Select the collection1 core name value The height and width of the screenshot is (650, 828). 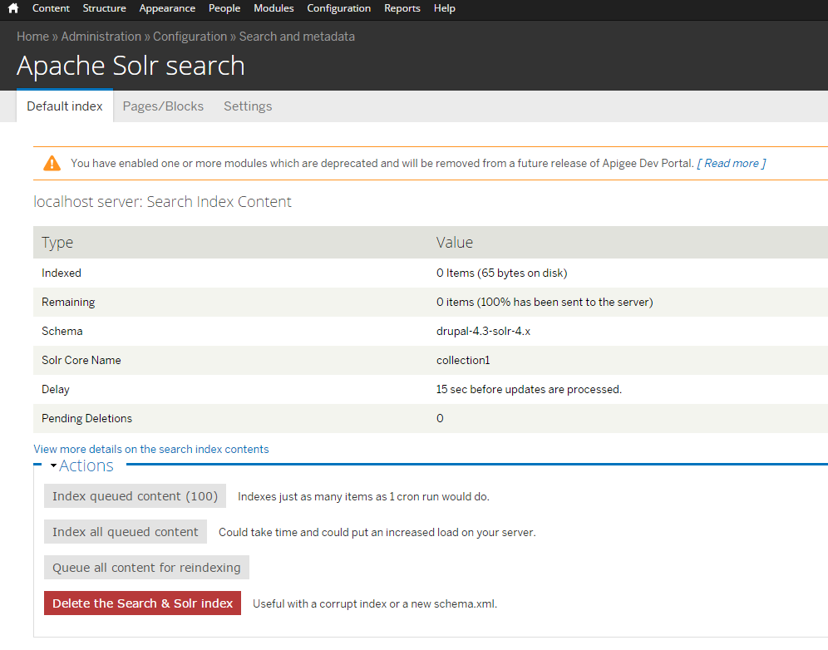pos(463,360)
